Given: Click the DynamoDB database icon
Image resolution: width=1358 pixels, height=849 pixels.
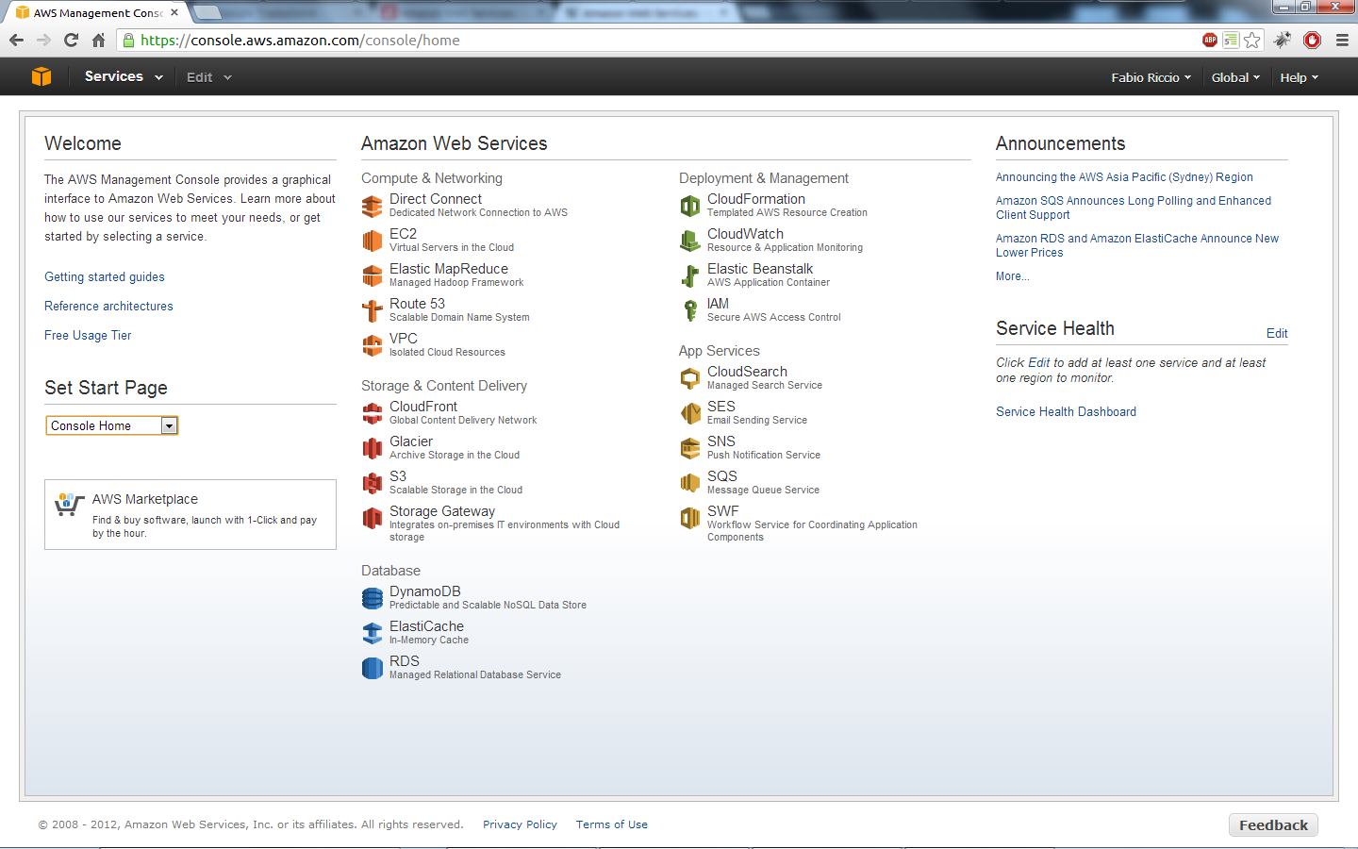Looking at the screenshot, I should [x=373, y=598].
